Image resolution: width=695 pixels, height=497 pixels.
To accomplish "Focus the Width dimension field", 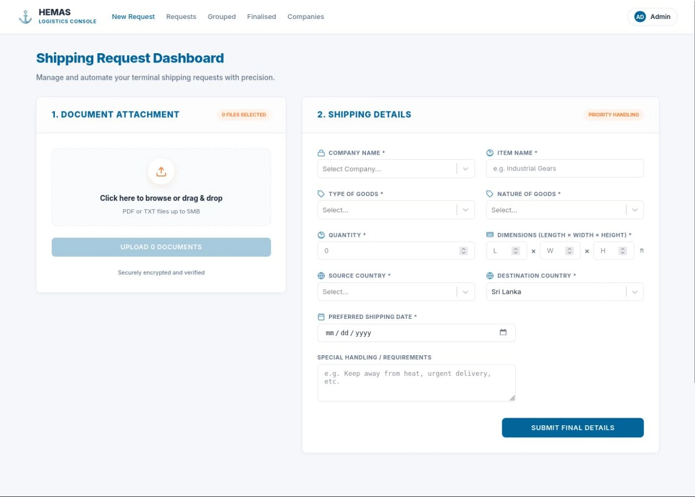I will pos(560,251).
